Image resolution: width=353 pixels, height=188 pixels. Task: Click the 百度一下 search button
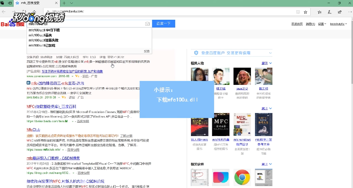(x=164, y=24)
